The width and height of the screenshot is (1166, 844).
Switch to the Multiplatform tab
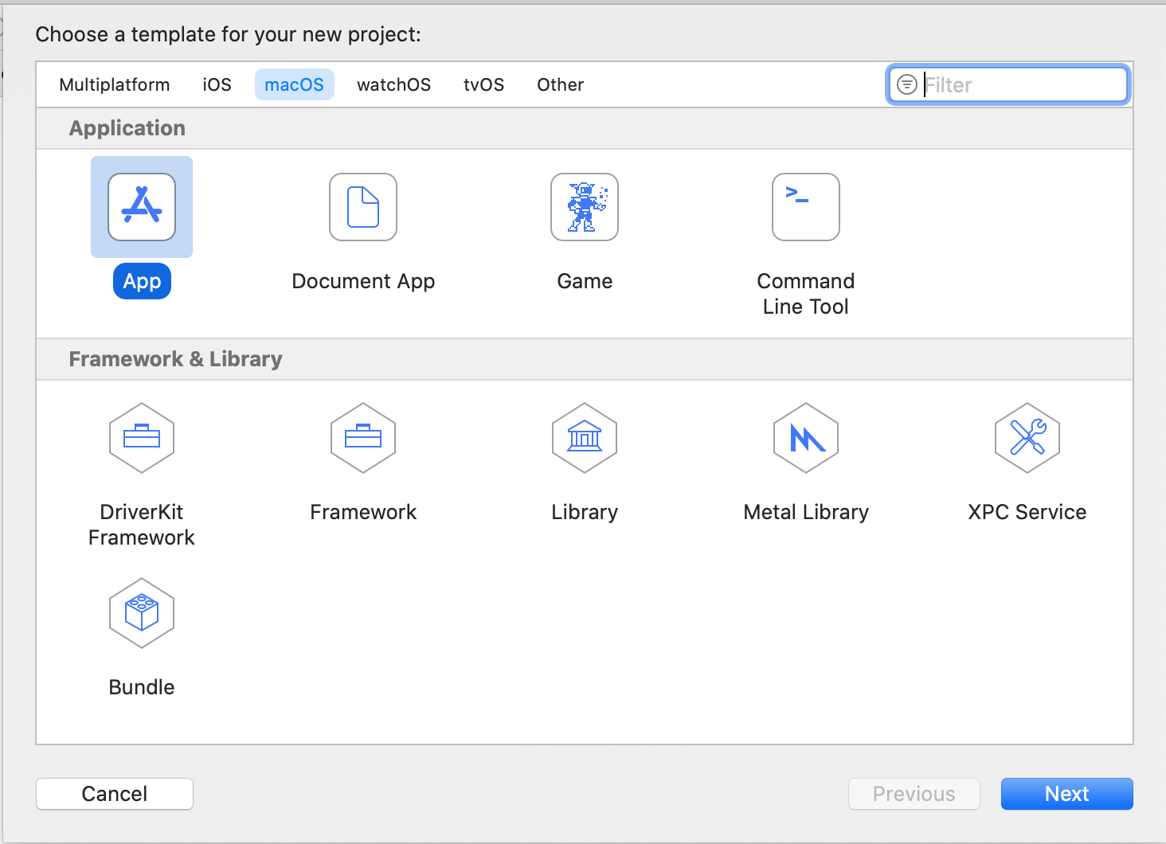(115, 84)
